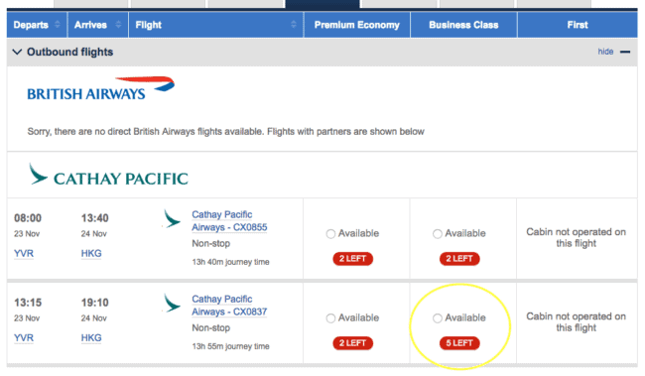Click the YVR airport link for 08:00 departure
The height and width of the screenshot is (376, 645).
click(24, 253)
